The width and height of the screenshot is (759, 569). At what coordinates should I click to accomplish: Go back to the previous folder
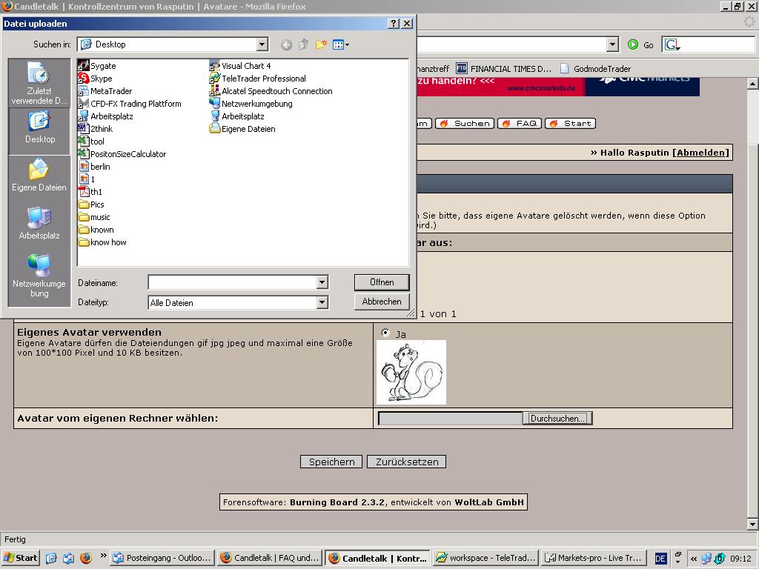pos(287,45)
